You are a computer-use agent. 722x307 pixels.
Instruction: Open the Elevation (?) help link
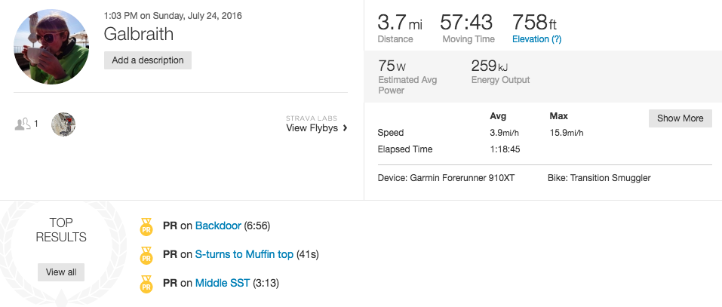tap(537, 39)
